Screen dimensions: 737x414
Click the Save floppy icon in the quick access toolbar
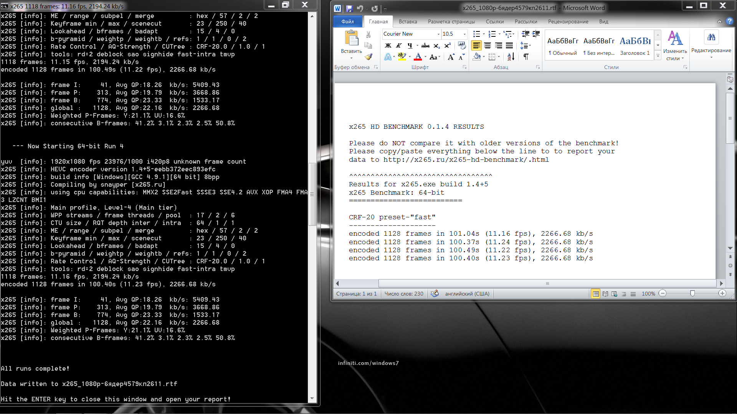[x=349, y=8]
